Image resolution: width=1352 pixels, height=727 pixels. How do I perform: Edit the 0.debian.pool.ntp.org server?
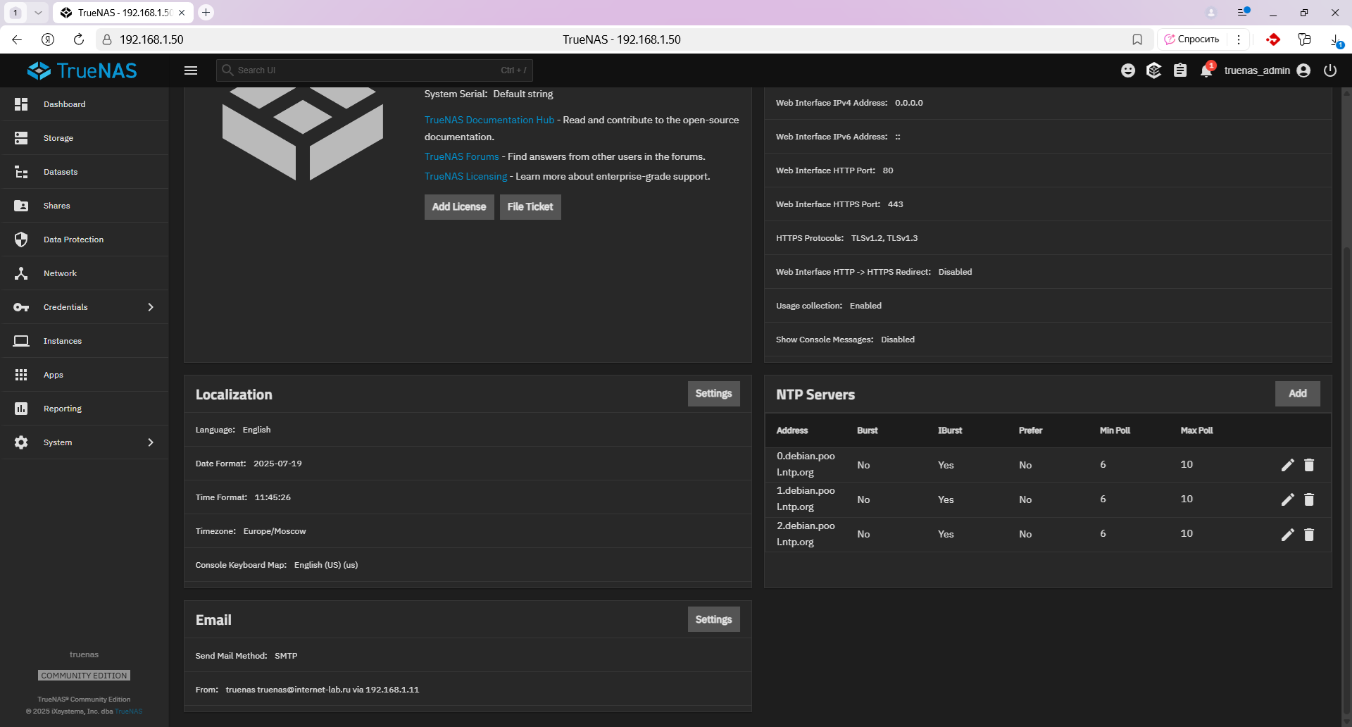1288,465
